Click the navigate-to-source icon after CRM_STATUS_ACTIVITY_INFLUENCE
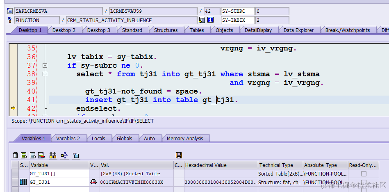Image resolution: width=389 pixels, height=192 pixels. (x=202, y=20)
